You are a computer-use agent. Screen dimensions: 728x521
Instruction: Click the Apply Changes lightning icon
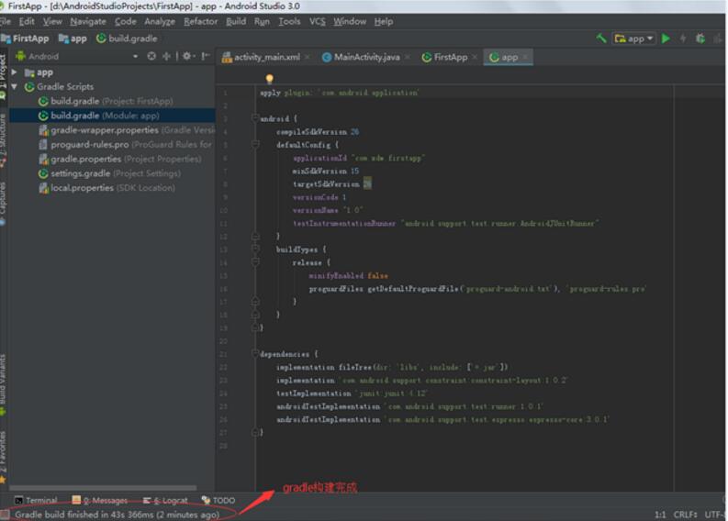(683, 39)
